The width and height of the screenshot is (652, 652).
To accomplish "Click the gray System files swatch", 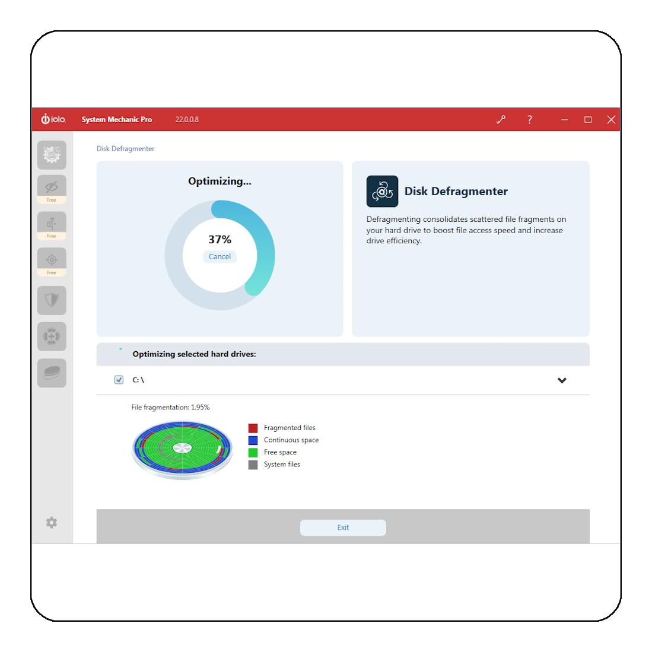I will click(x=253, y=465).
